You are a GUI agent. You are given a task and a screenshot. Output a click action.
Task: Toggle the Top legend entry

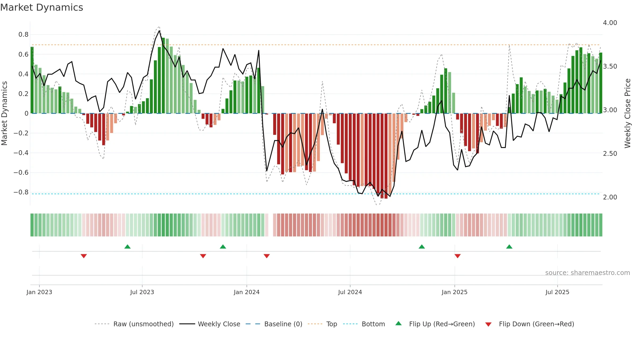322,324
